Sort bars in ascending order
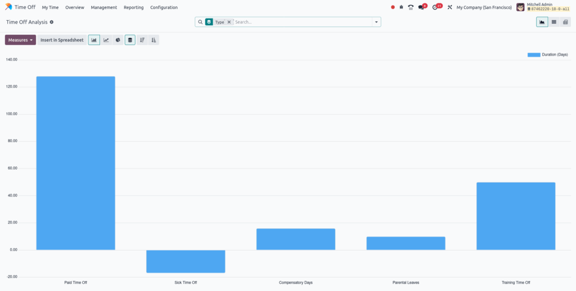Viewport: 576px width, 291px height. (154, 40)
